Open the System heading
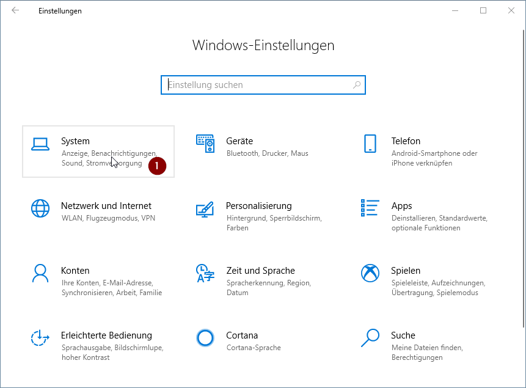The height and width of the screenshot is (388, 526). point(75,141)
